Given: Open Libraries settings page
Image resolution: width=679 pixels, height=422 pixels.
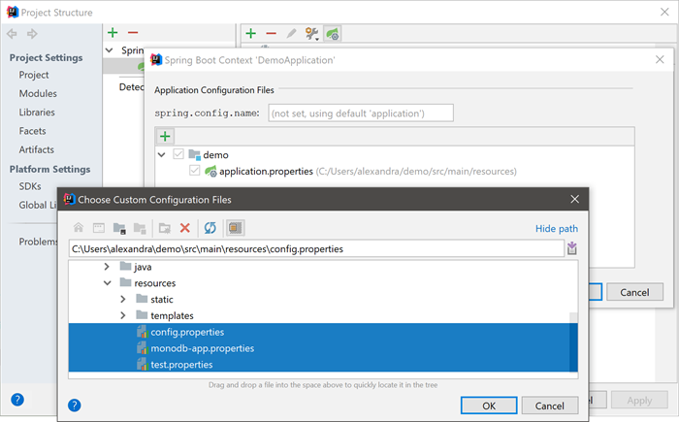Looking at the screenshot, I should point(37,113).
